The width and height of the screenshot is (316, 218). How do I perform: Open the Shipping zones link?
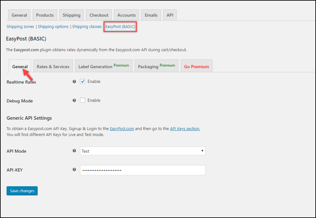[x=20, y=27]
